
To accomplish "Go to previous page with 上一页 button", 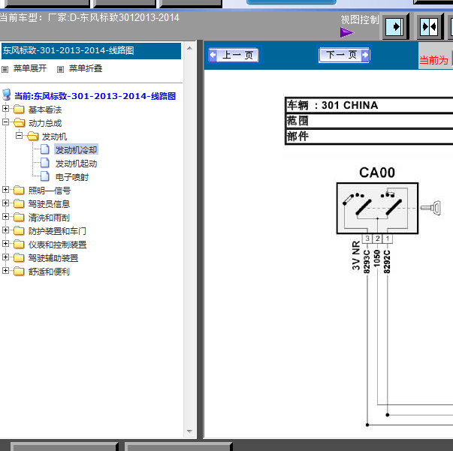I will pos(234,55).
